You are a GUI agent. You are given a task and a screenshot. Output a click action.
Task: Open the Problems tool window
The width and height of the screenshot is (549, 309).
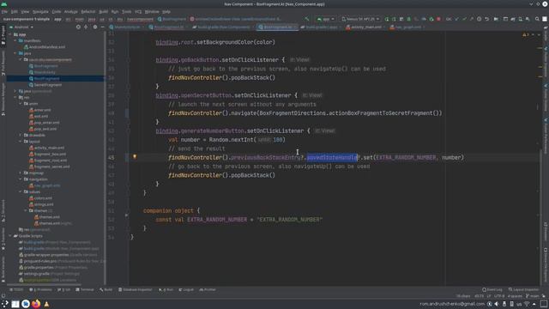pyautogui.click(x=40, y=290)
